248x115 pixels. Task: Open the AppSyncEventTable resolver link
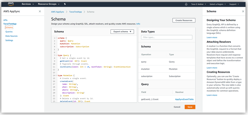pyautogui.click(x=184, y=99)
